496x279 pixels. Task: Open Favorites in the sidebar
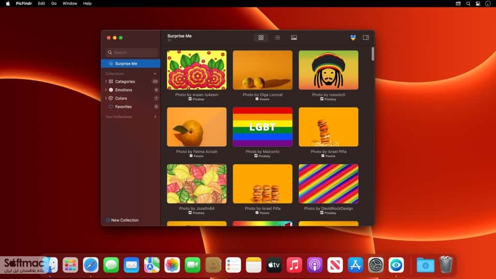tap(123, 107)
